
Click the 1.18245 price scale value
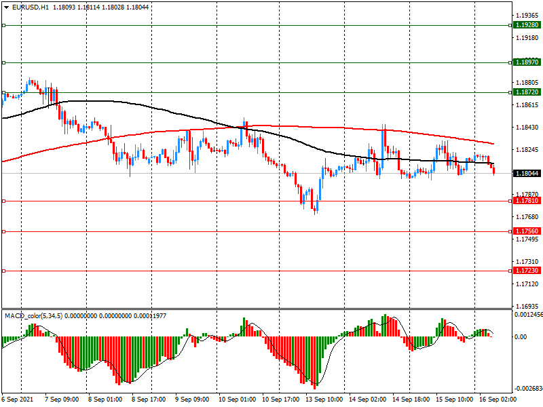[527, 150]
